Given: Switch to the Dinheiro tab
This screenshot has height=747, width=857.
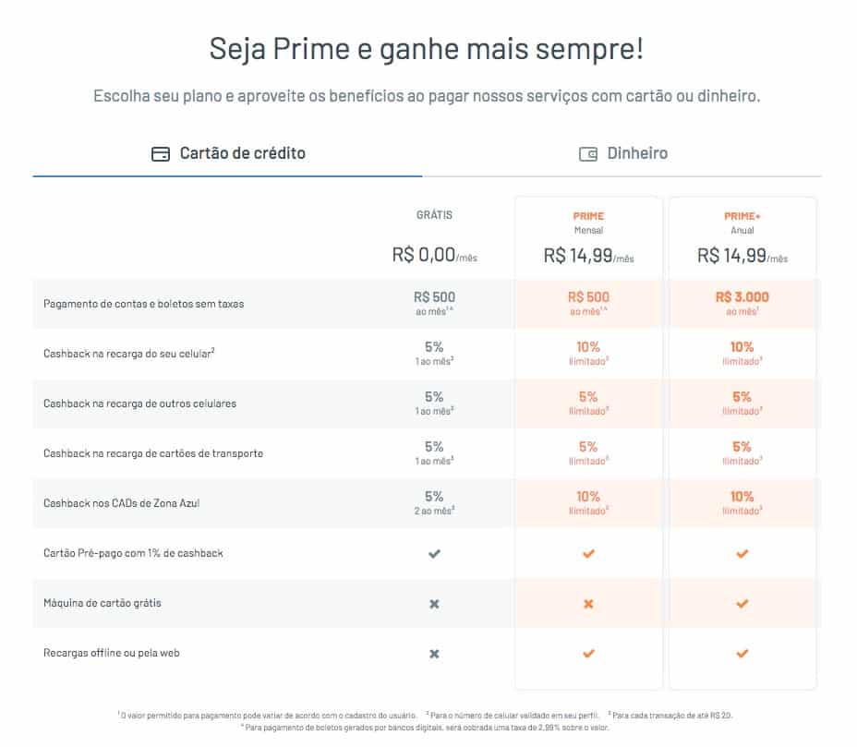Looking at the screenshot, I should [x=623, y=154].
